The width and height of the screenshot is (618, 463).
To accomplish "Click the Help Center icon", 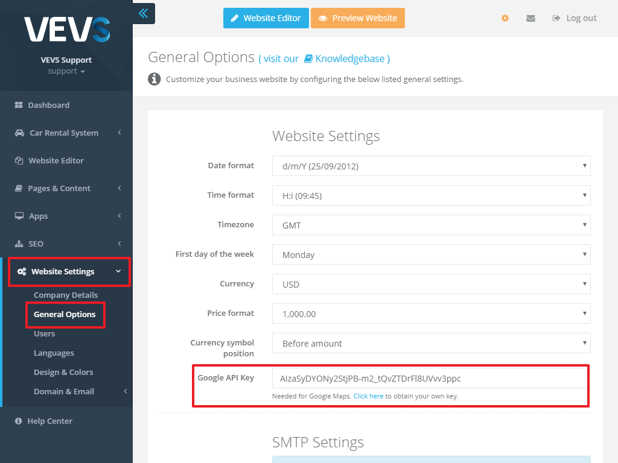I will click(19, 421).
